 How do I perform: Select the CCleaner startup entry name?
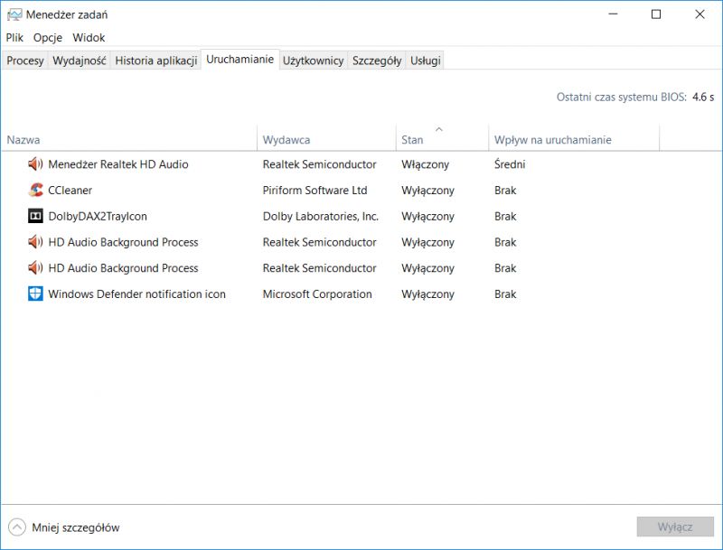pyautogui.click(x=70, y=191)
